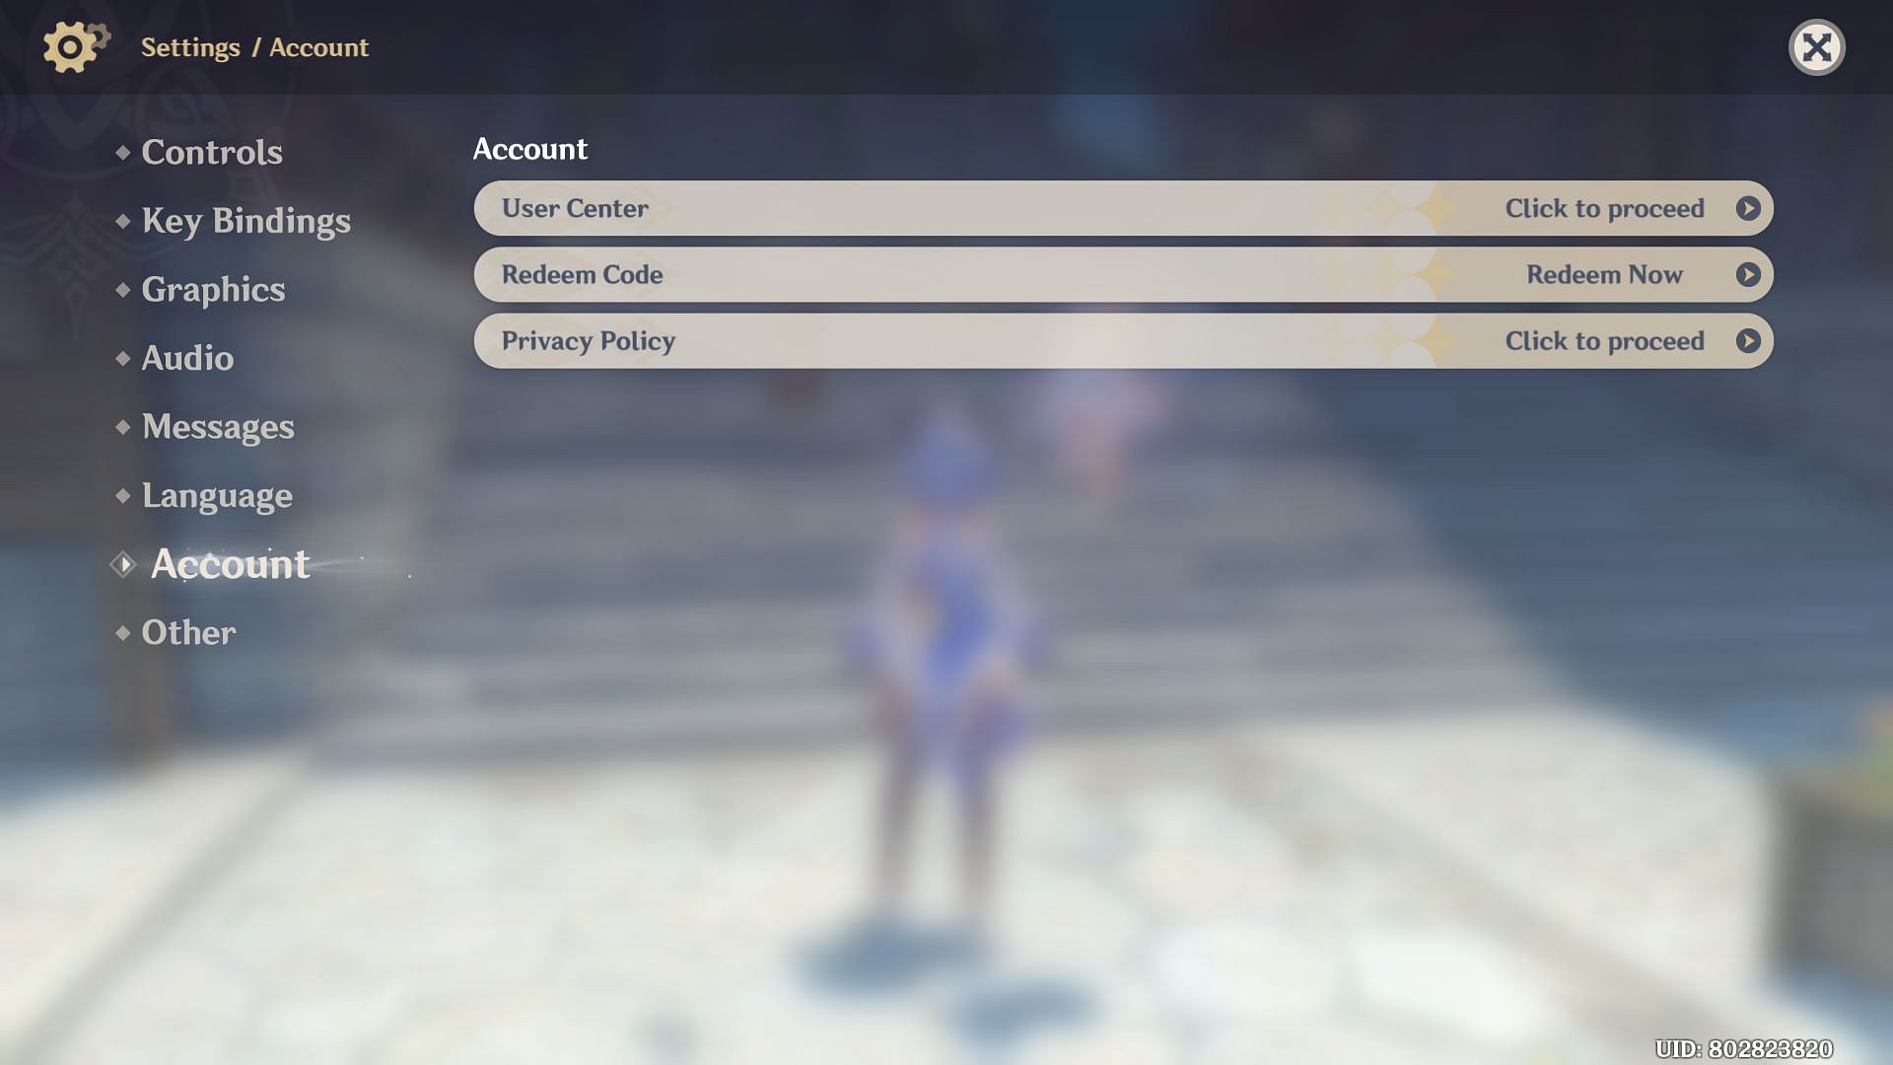The image size is (1893, 1065).
Task: Open the Messages settings section
Action: click(x=217, y=427)
